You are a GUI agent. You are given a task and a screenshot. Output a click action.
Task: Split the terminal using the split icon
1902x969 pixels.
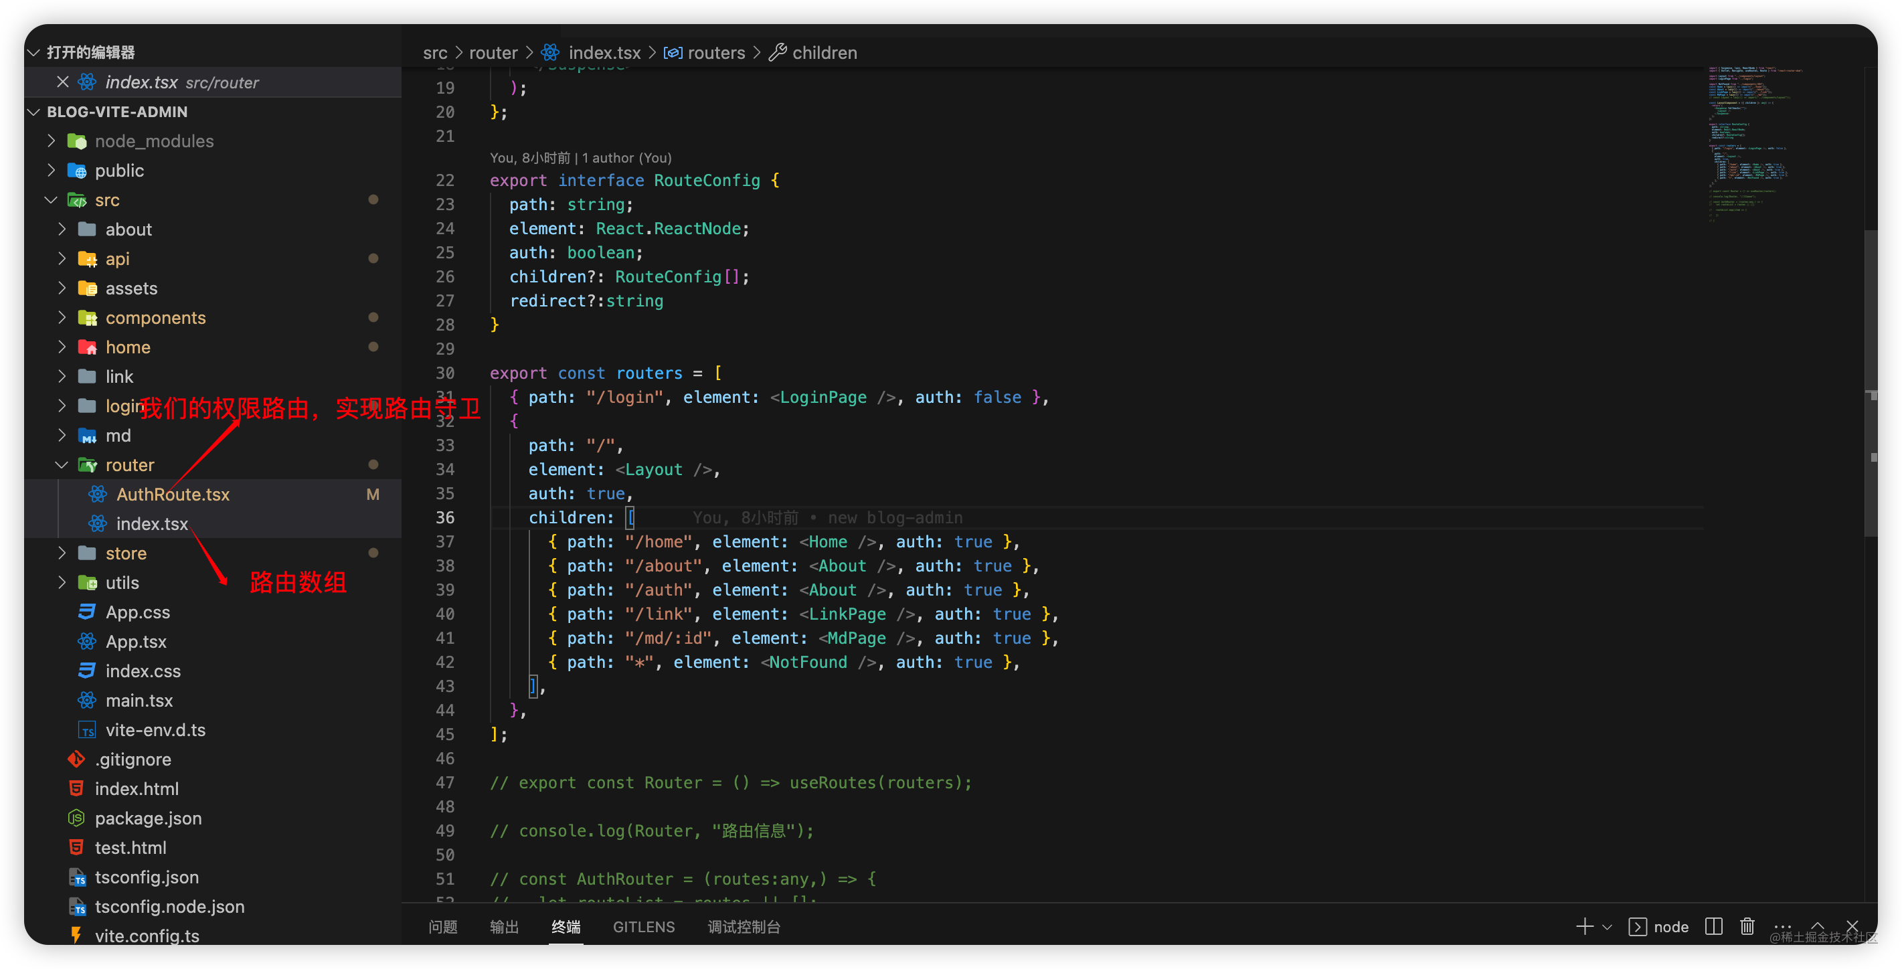[x=1714, y=926]
